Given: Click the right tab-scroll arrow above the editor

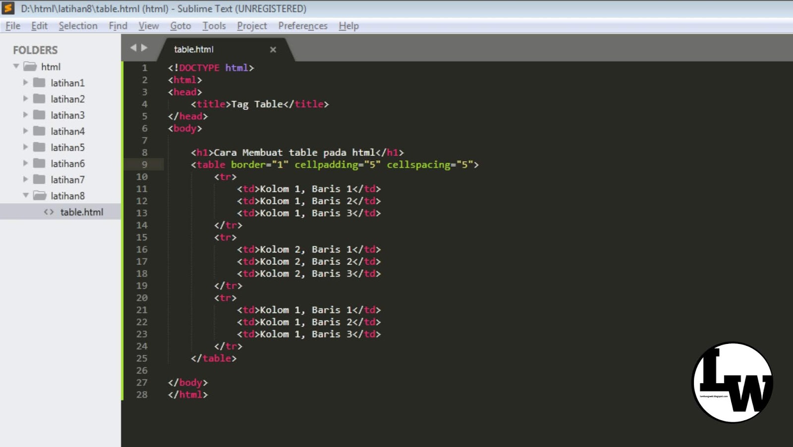Looking at the screenshot, I should click(144, 48).
